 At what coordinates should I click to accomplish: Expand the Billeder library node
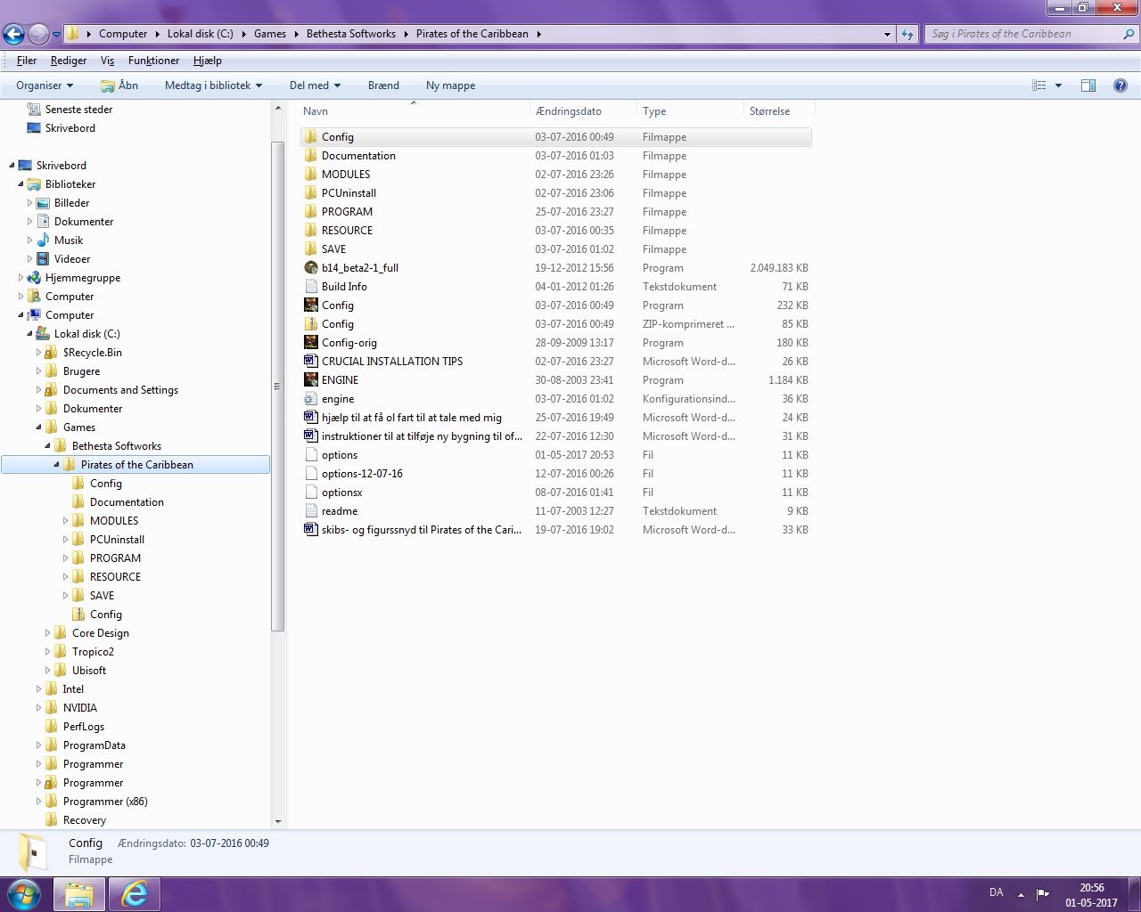29,203
